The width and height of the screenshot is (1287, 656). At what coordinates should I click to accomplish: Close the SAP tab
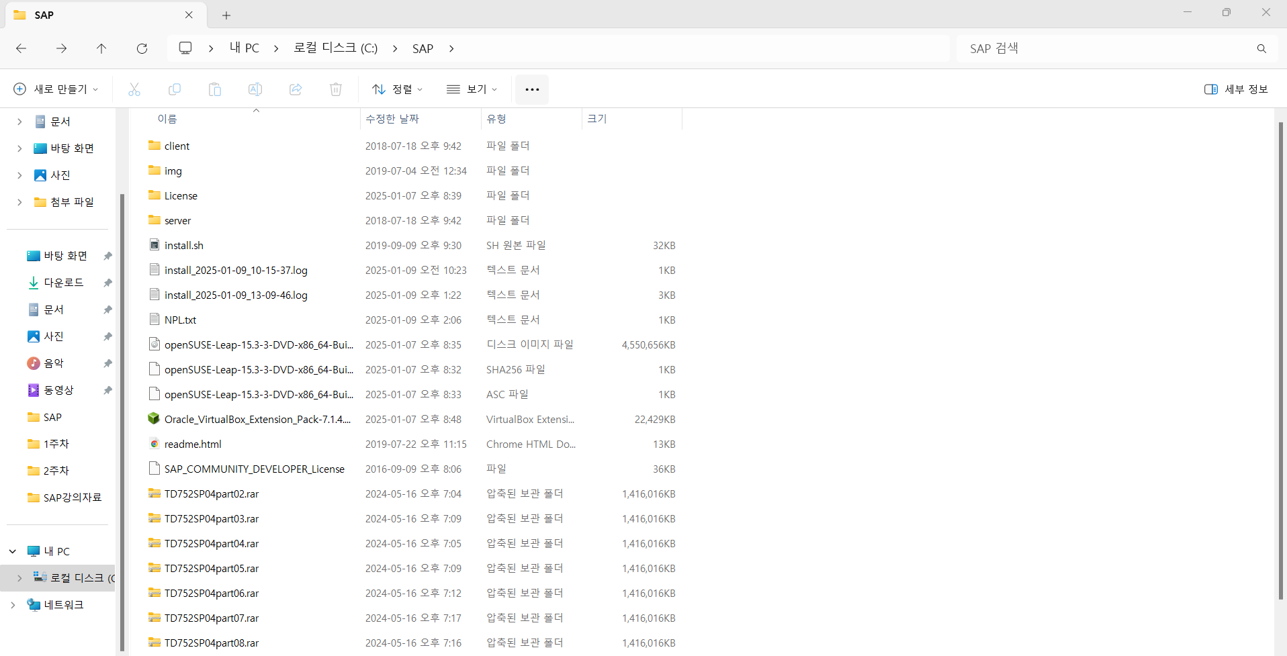(x=189, y=15)
